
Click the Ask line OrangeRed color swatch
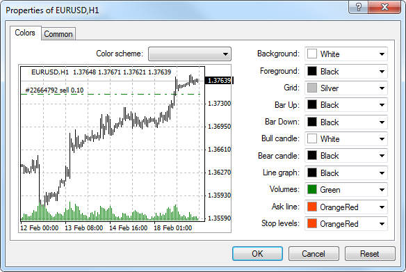[312, 207]
